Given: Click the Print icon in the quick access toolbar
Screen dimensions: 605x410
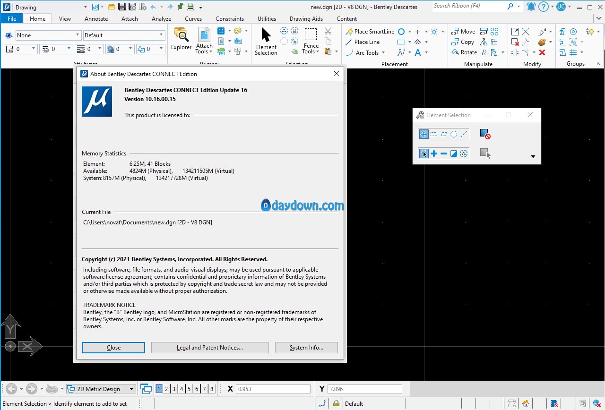Looking at the screenshot, I should tap(190, 7).
